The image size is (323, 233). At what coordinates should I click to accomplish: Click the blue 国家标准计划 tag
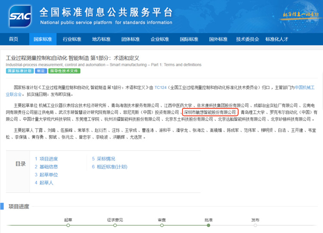(19, 71)
